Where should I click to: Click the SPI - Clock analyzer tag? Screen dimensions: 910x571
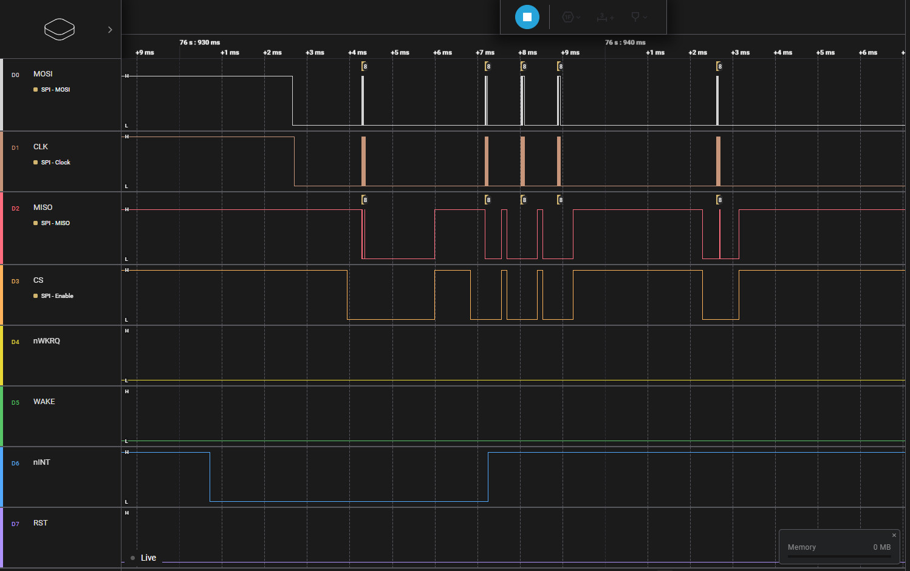tap(52, 163)
